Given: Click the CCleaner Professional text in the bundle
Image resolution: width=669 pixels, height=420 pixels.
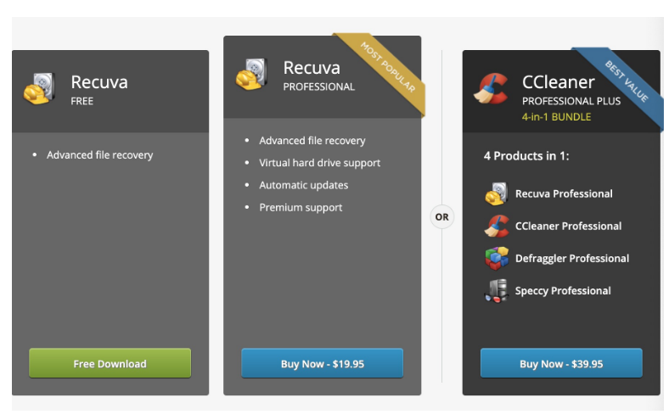Looking at the screenshot, I should pyautogui.click(x=568, y=226).
